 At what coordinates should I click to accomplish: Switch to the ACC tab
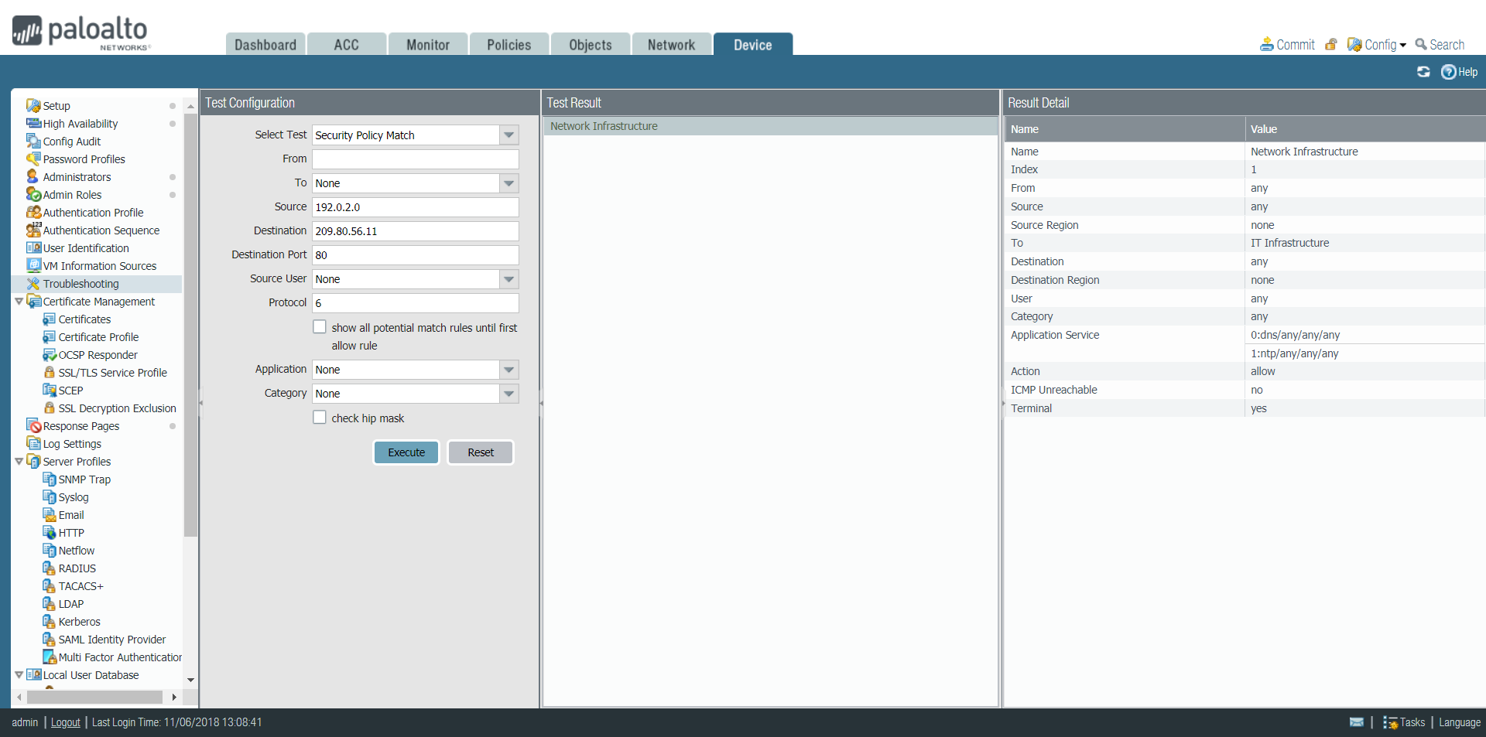[347, 44]
